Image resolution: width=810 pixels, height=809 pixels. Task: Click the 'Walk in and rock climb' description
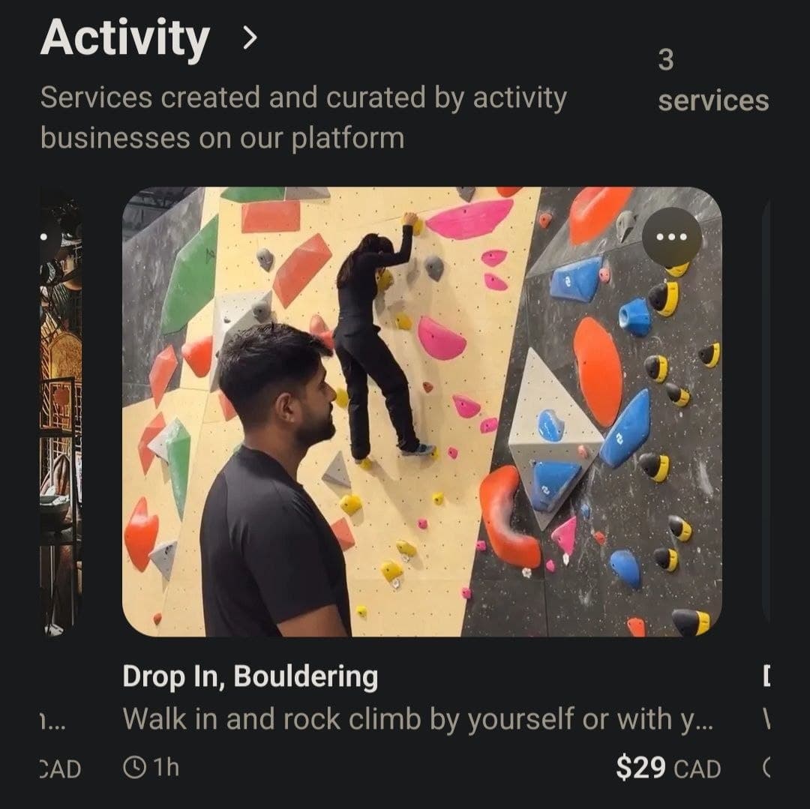pos(418,720)
